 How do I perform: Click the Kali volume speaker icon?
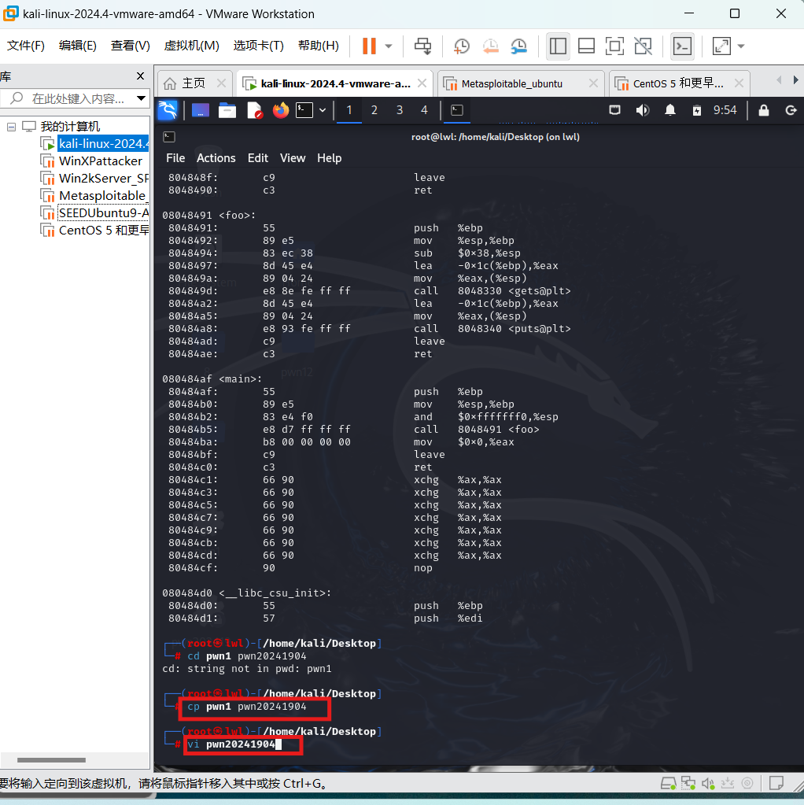point(642,110)
